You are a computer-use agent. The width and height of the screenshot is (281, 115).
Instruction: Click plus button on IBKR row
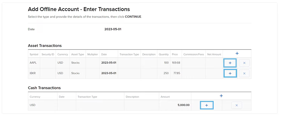click(x=230, y=73)
